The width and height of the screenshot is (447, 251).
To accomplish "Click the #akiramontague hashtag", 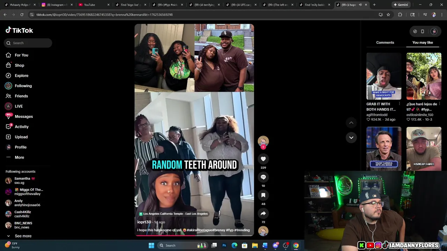I will pos(199,230).
